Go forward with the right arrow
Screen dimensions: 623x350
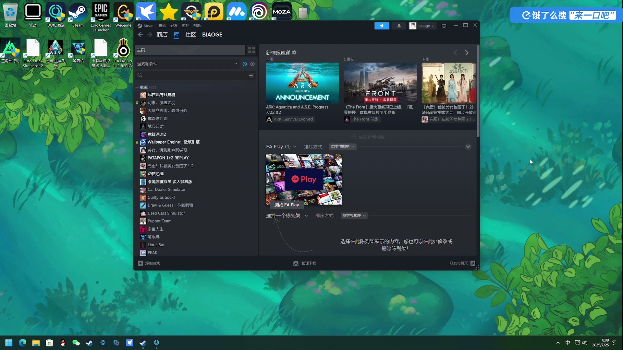[x=150, y=35]
